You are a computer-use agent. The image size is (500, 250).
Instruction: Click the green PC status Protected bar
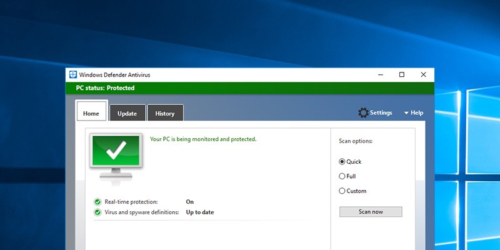click(250, 88)
